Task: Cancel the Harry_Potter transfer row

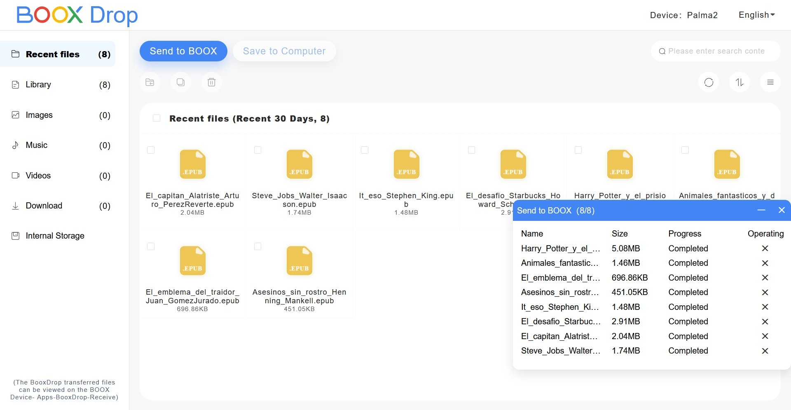Action: click(765, 248)
